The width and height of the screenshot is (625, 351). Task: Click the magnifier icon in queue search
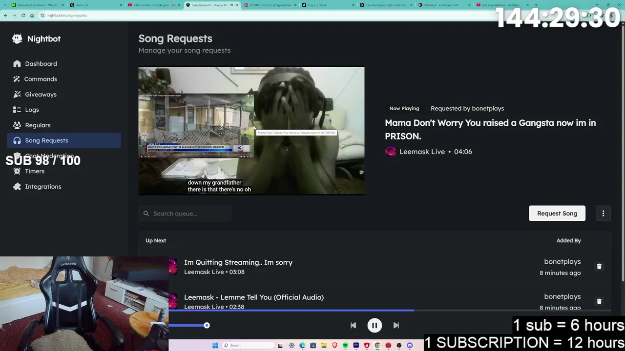pos(146,214)
